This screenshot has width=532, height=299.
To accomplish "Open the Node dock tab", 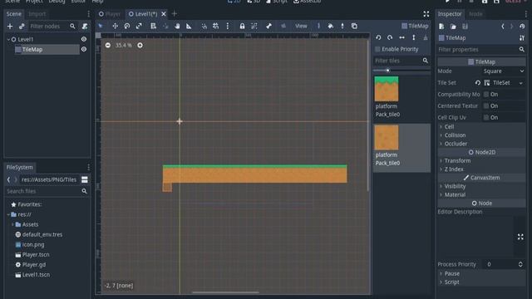I will click(475, 14).
